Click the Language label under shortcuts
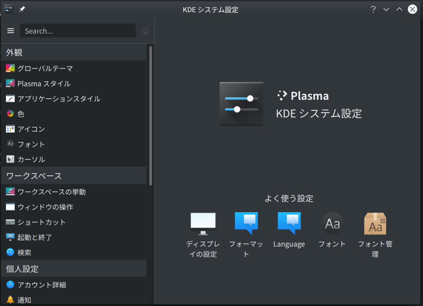423x306 pixels. pos(289,244)
